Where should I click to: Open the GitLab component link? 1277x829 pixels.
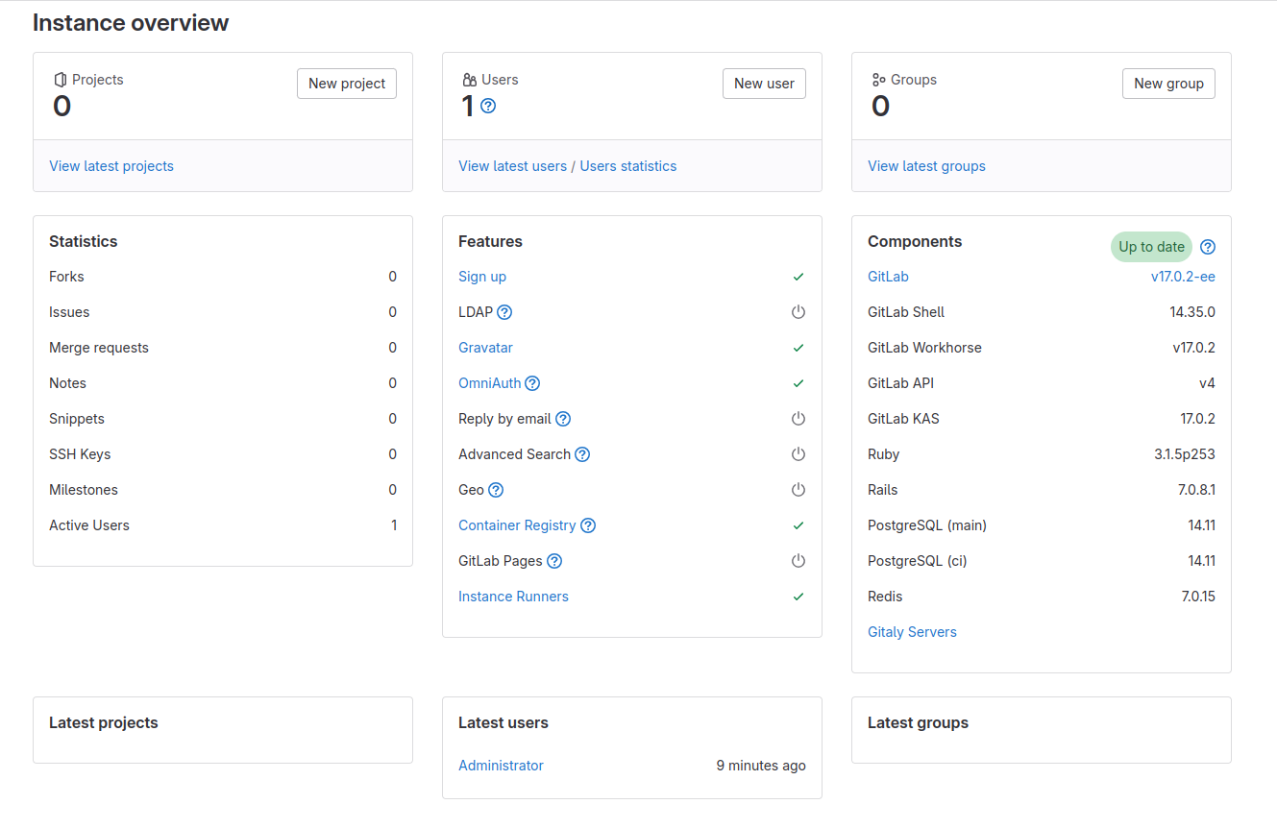tap(888, 277)
